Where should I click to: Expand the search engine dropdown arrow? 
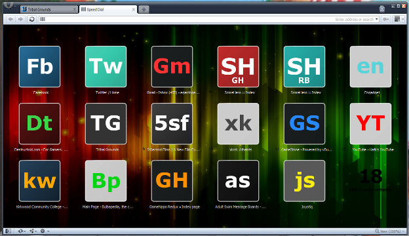[403, 19]
